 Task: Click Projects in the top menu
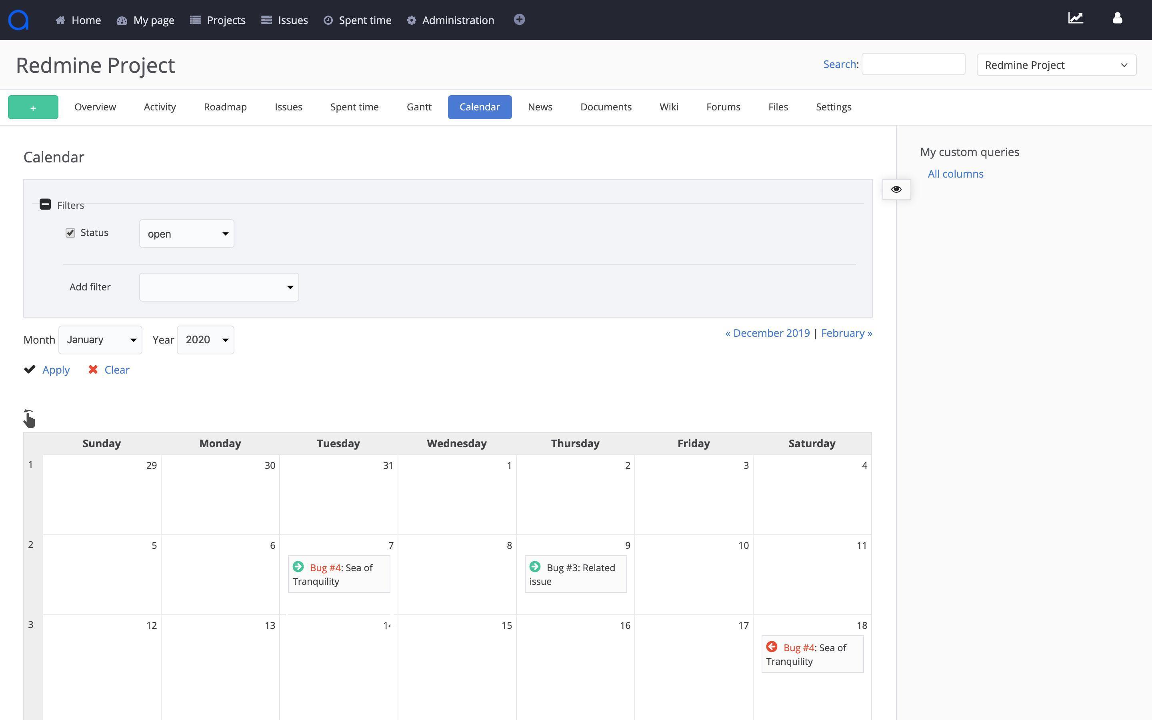click(x=226, y=20)
